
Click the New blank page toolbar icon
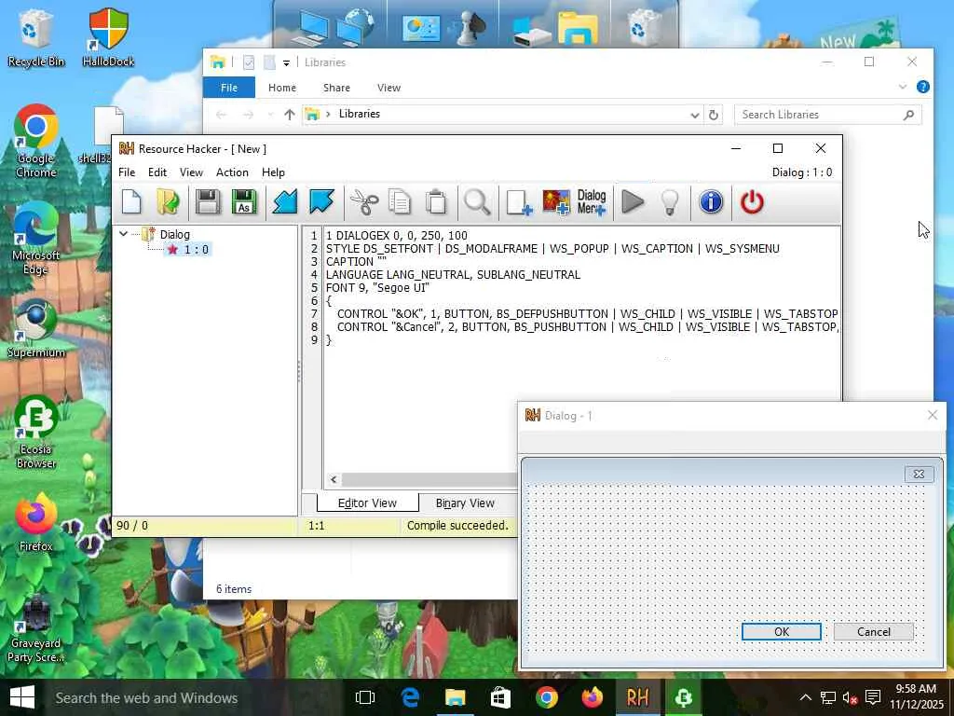point(131,202)
